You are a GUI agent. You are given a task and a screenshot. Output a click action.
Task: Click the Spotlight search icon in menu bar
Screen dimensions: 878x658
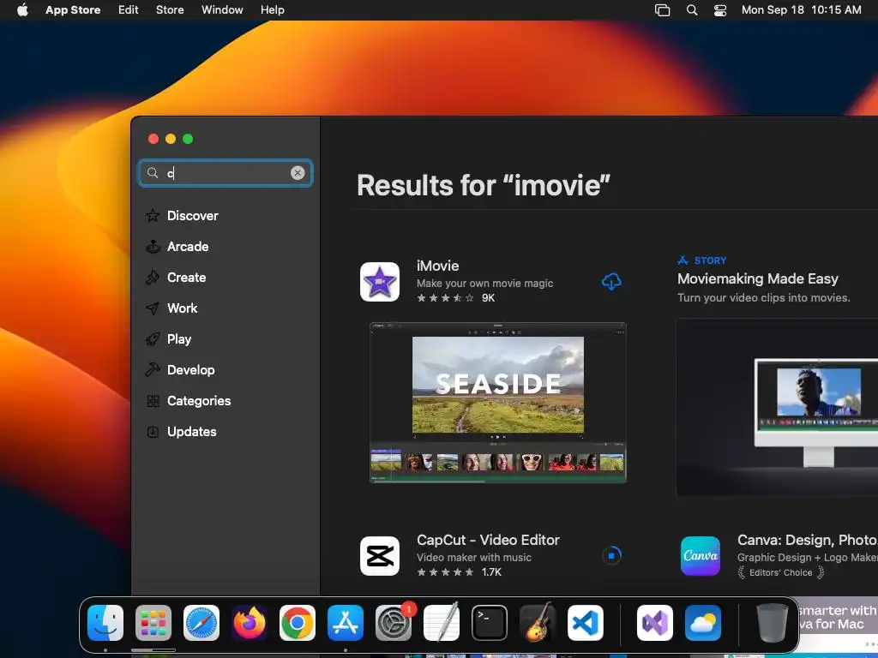click(x=692, y=10)
